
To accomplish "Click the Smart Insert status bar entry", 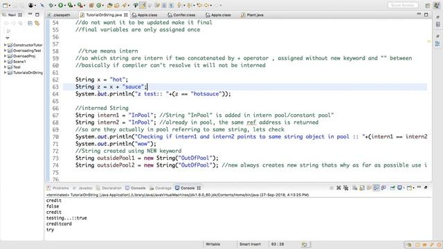I will tap(250, 244).
